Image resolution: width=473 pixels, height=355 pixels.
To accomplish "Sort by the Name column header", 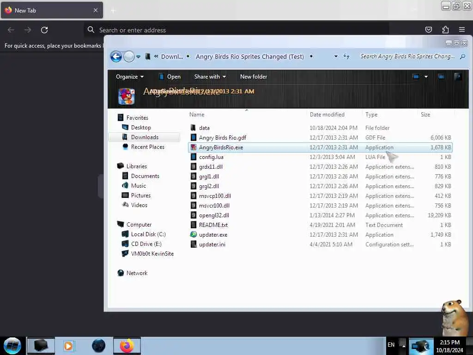I will coord(197,115).
